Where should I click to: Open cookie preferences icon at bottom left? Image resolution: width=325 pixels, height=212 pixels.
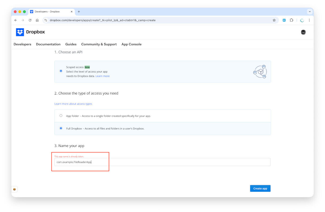[x=14, y=189]
